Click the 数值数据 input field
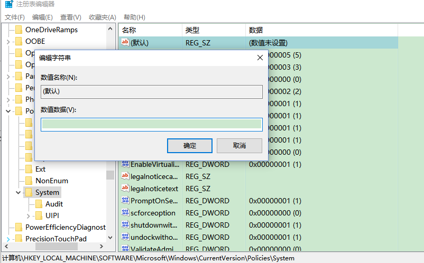The height and width of the screenshot is (263, 424). 151,125
